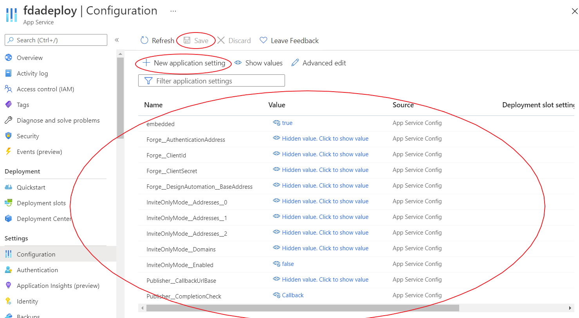Open Backups in the sidebar
579x318 pixels.
pos(28,316)
